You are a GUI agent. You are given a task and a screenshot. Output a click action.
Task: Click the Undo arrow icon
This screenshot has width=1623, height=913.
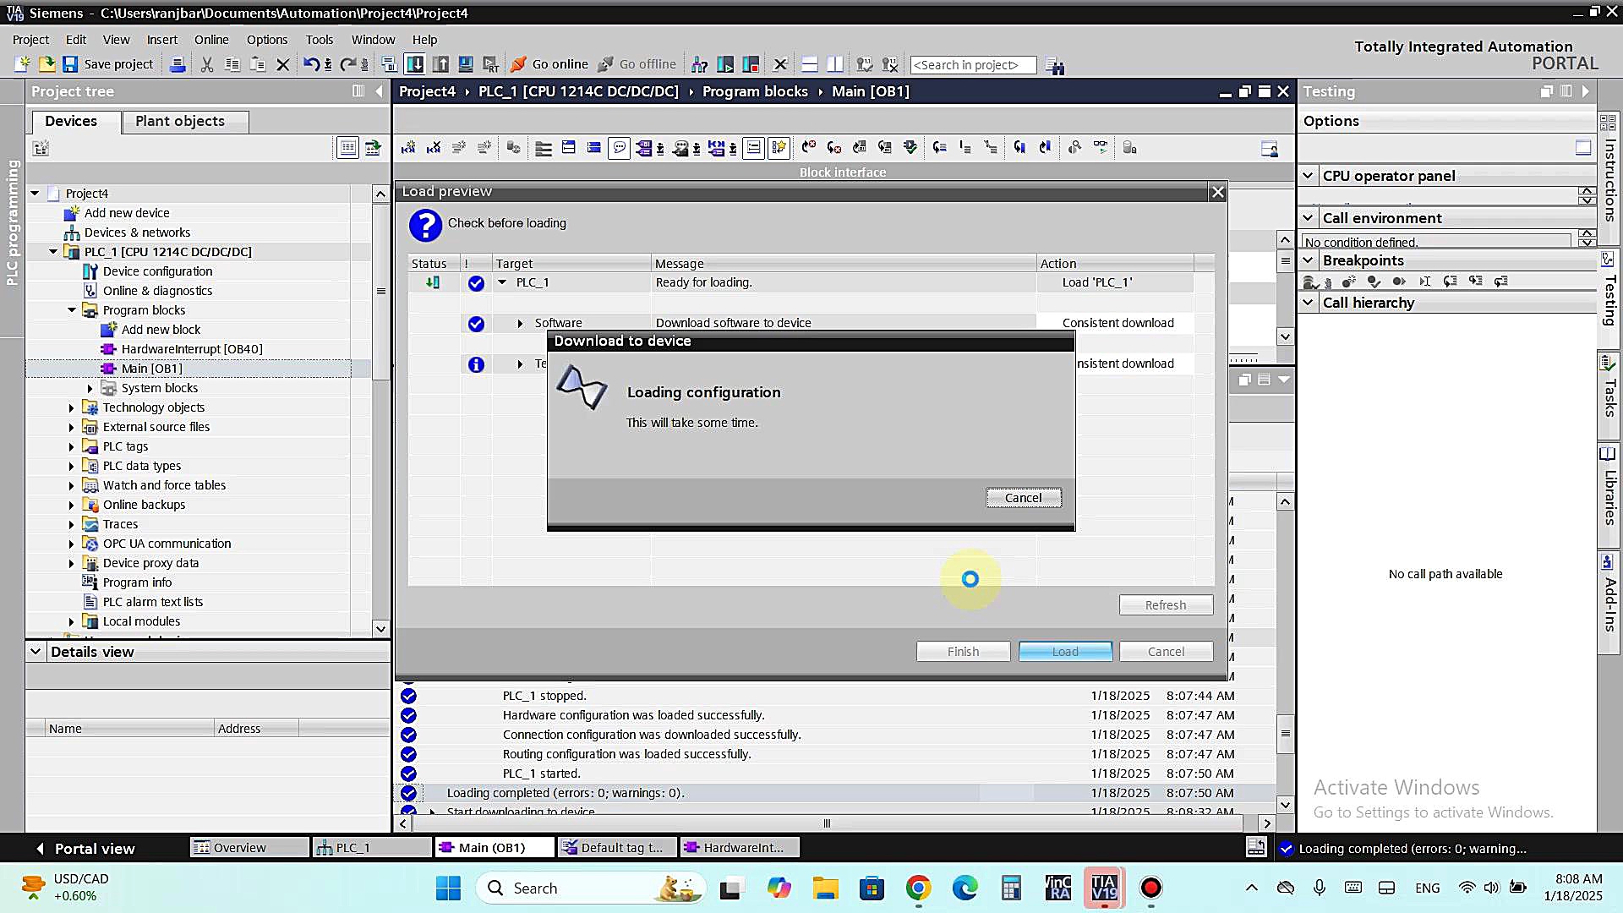pyautogui.click(x=311, y=64)
